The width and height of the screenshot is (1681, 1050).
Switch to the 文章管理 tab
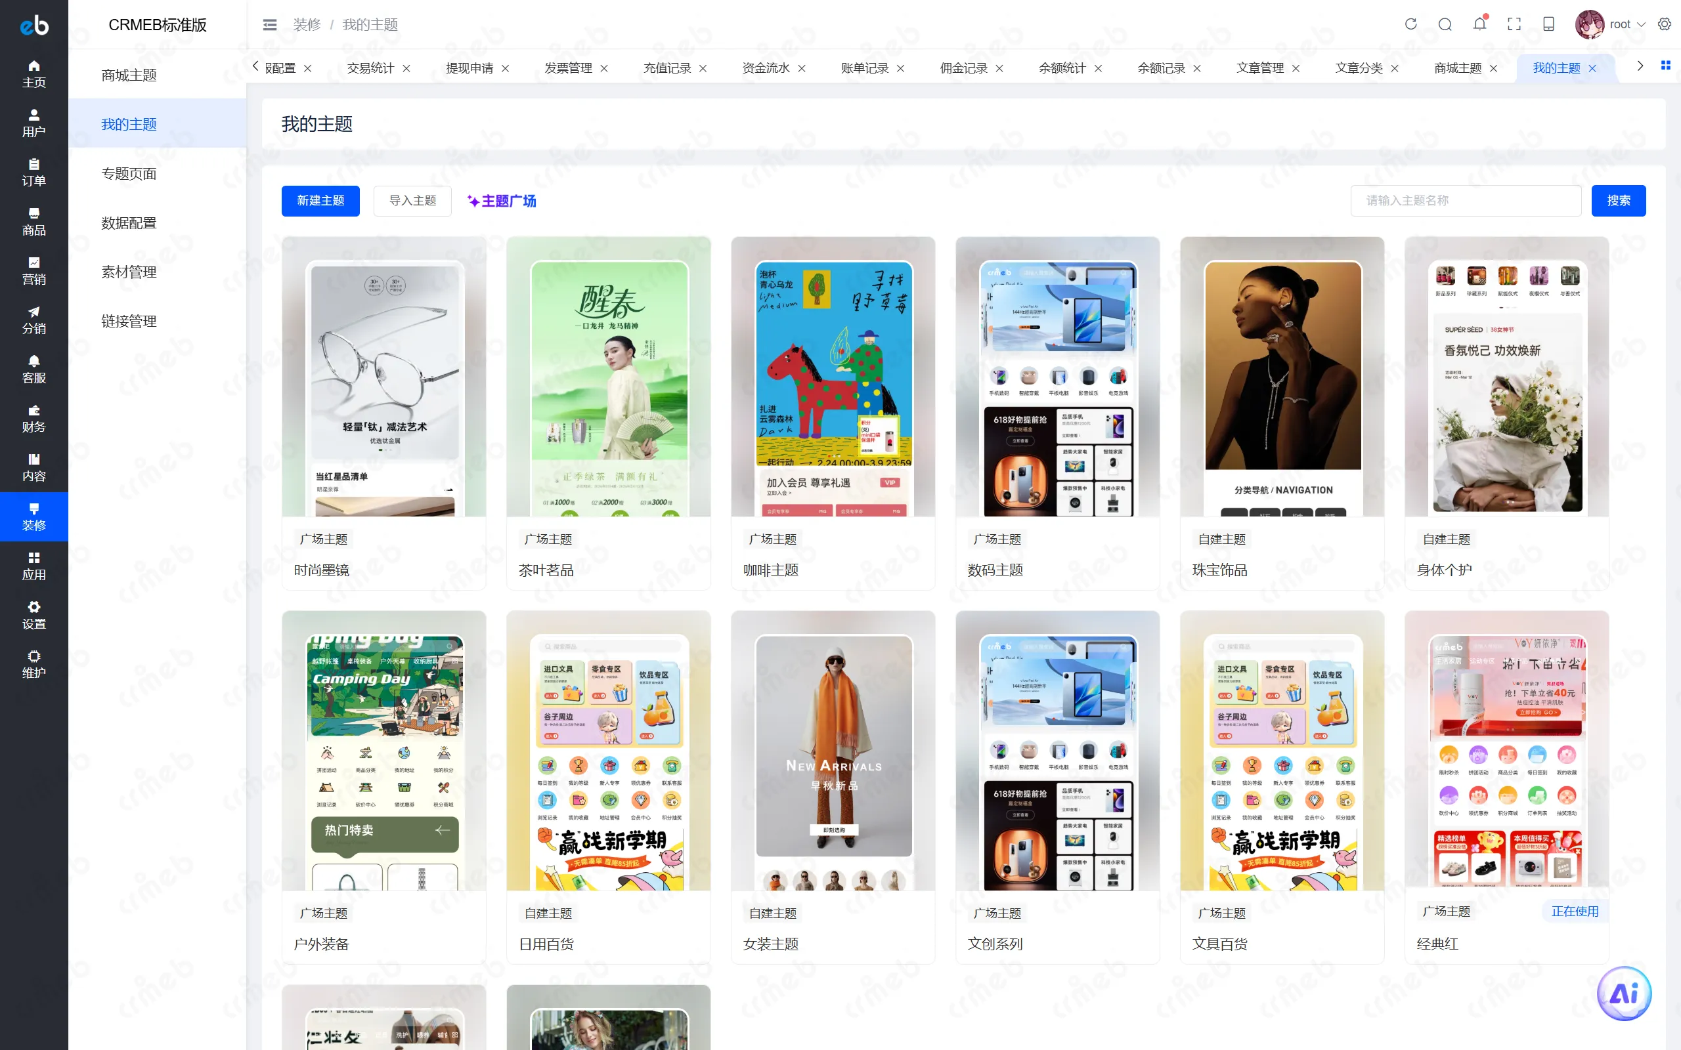(1260, 68)
